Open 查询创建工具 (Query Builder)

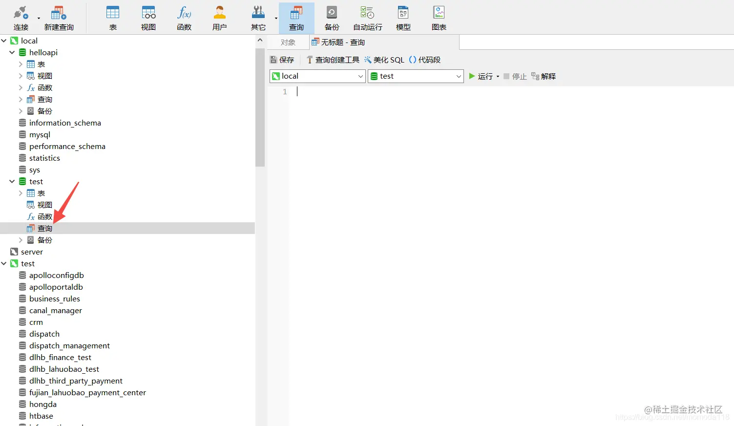(x=333, y=60)
